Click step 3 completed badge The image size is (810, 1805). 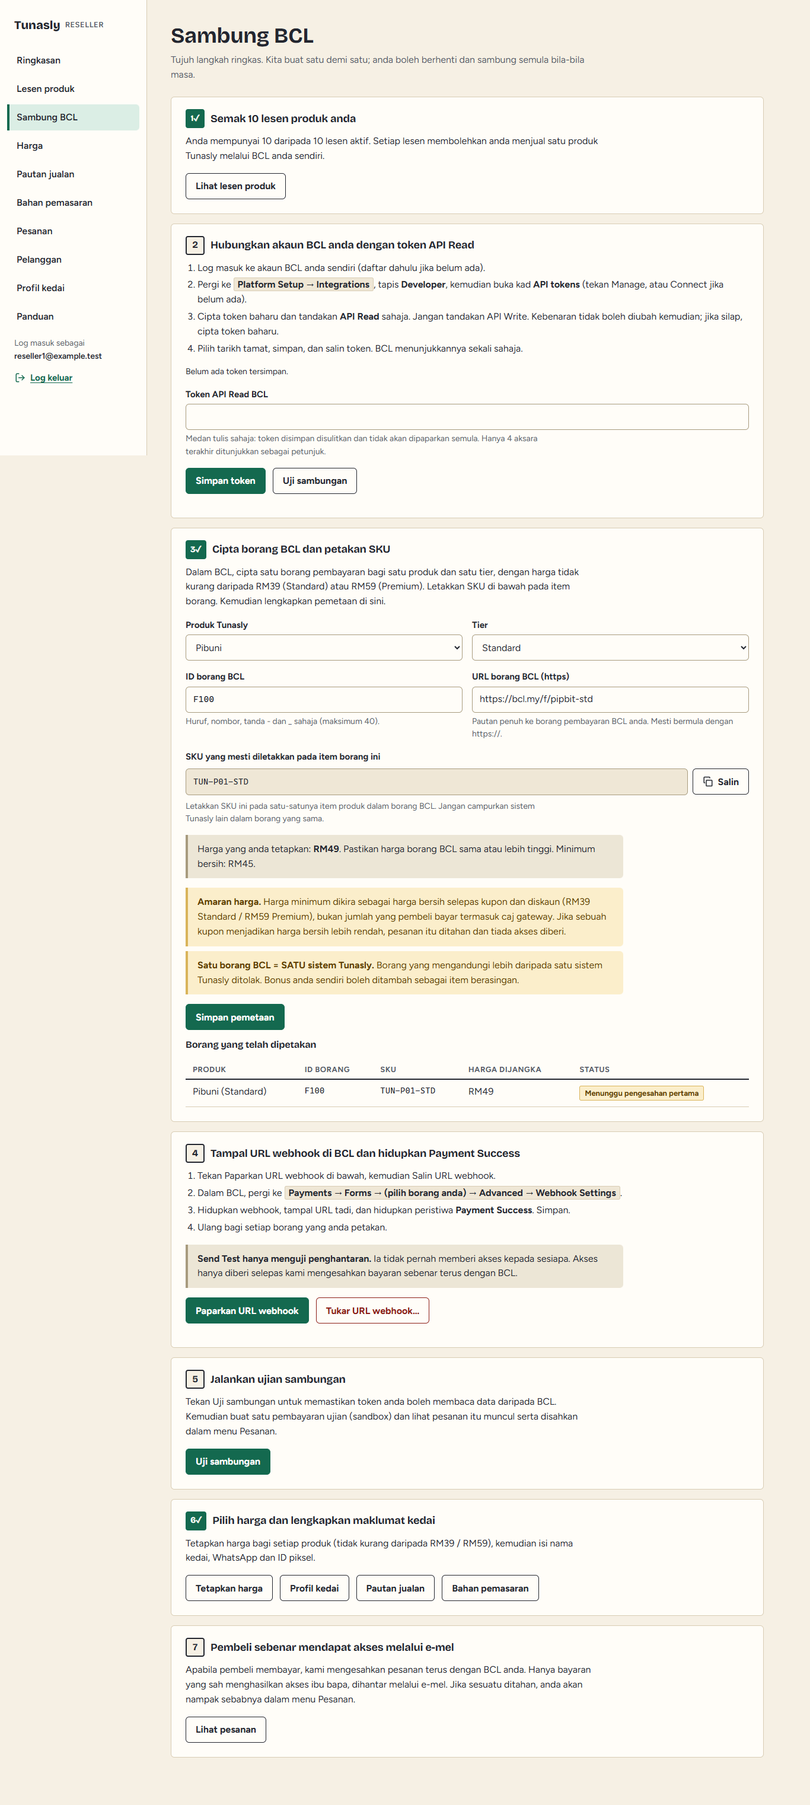pyautogui.click(x=196, y=548)
